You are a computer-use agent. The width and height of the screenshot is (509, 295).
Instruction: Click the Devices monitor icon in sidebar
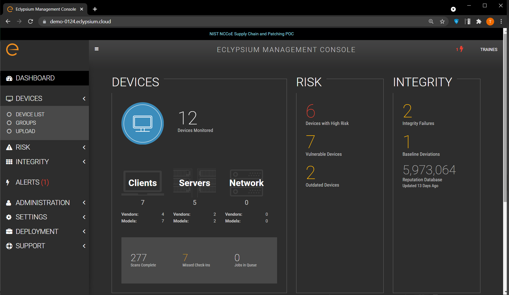click(9, 99)
